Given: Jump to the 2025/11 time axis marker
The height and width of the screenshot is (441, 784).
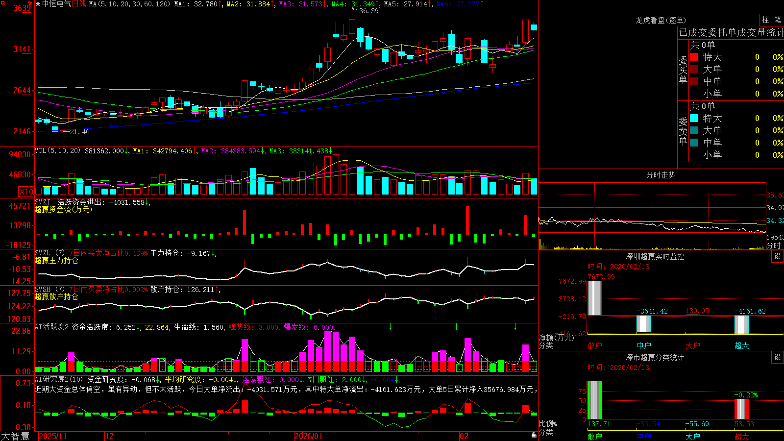Looking at the screenshot, I should pos(52,436).
